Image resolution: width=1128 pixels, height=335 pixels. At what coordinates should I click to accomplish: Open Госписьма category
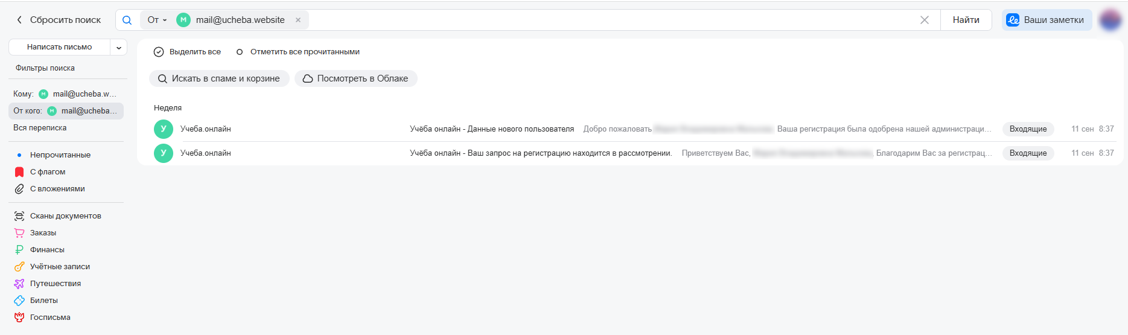click(x=19, y=317)
